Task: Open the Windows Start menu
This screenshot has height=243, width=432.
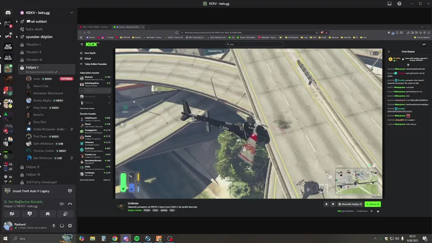Action: (x=5, y=239)
